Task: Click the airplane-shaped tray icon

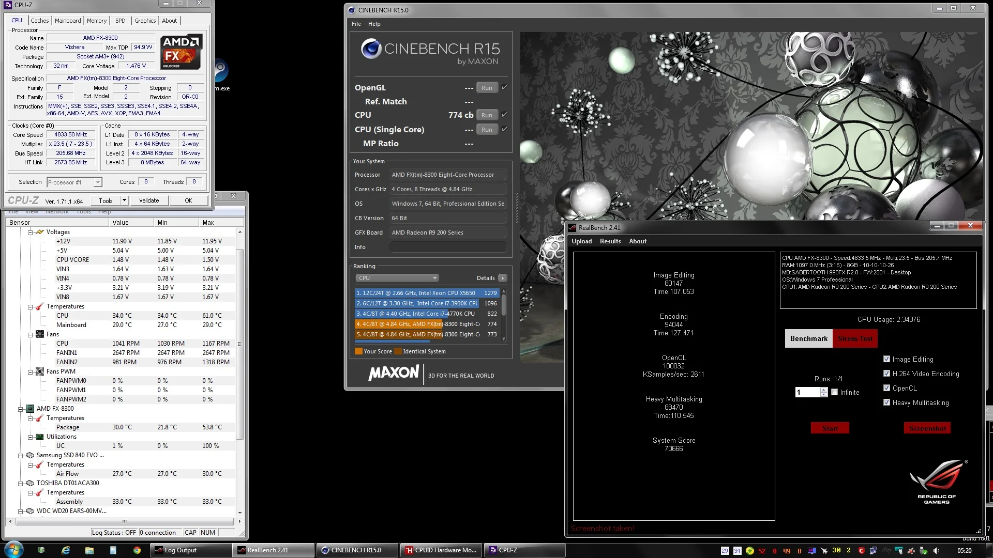Action: [824, 551]
